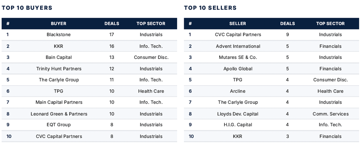Click the TOP 10 BUYERS heading
Image resolution: width=364 pixels, height=149 pixels.
coord(27,8)
